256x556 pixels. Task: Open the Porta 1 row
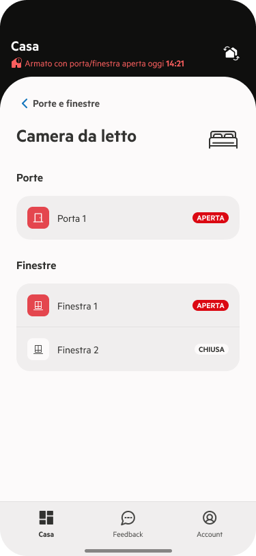point(128,218)
